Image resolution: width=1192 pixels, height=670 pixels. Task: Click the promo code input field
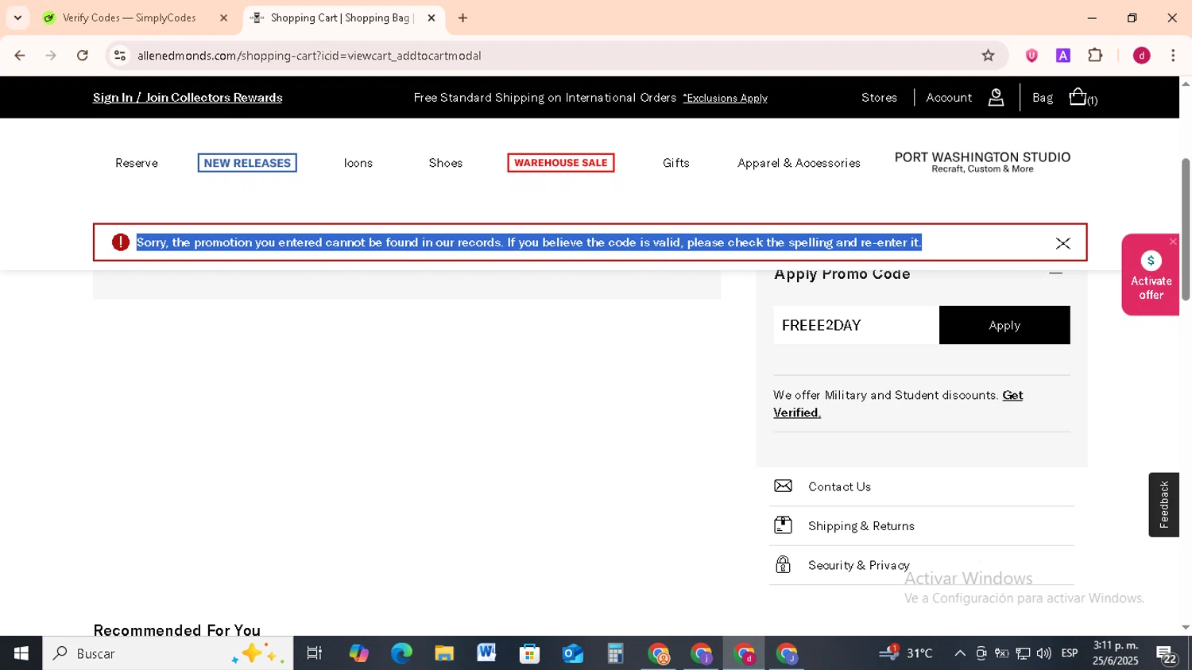[856, 325]
